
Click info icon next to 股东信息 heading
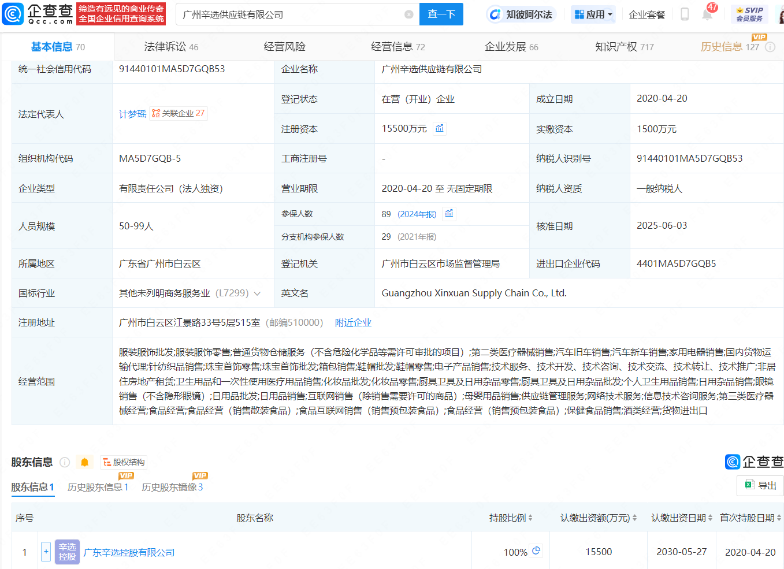(65, 462)
